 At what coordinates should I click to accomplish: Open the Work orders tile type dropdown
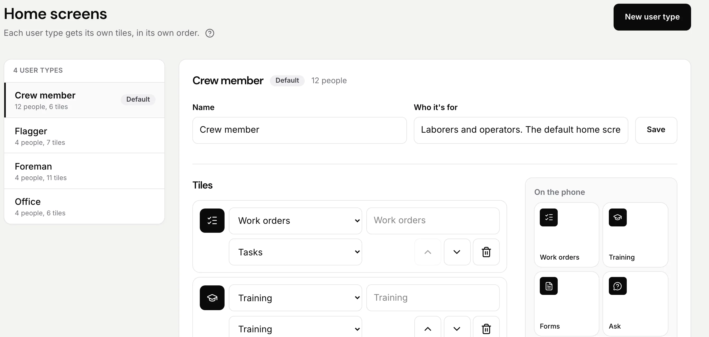click(x=295, y=221)
